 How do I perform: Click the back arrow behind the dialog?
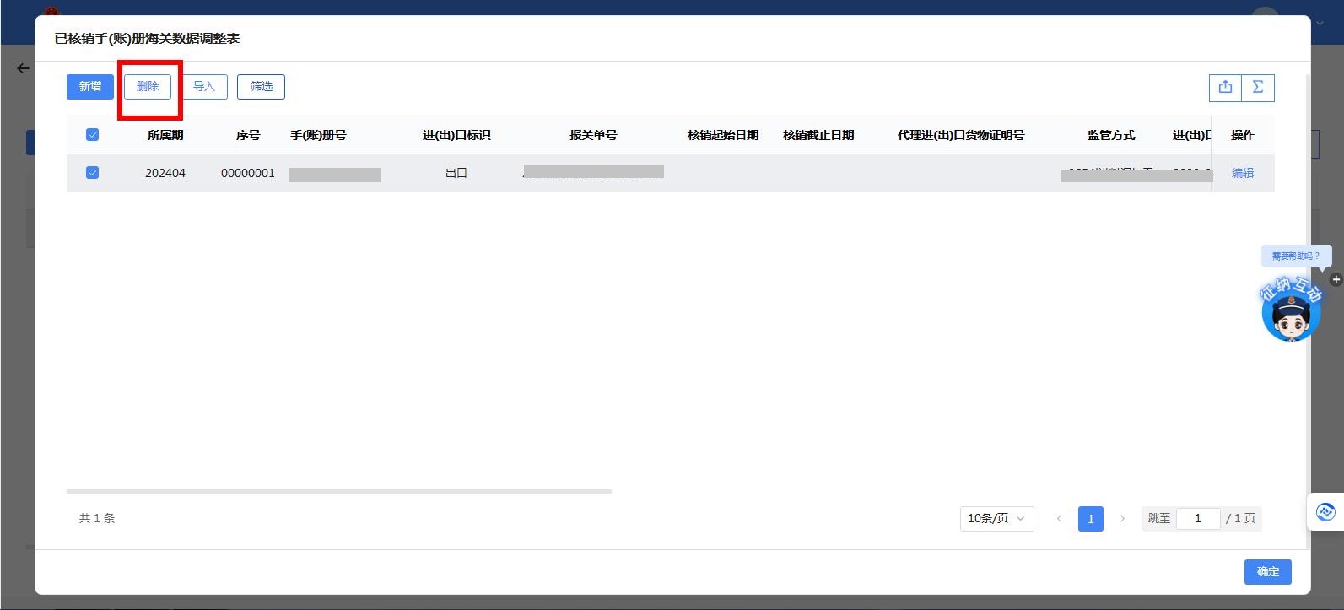click(23, 68)
